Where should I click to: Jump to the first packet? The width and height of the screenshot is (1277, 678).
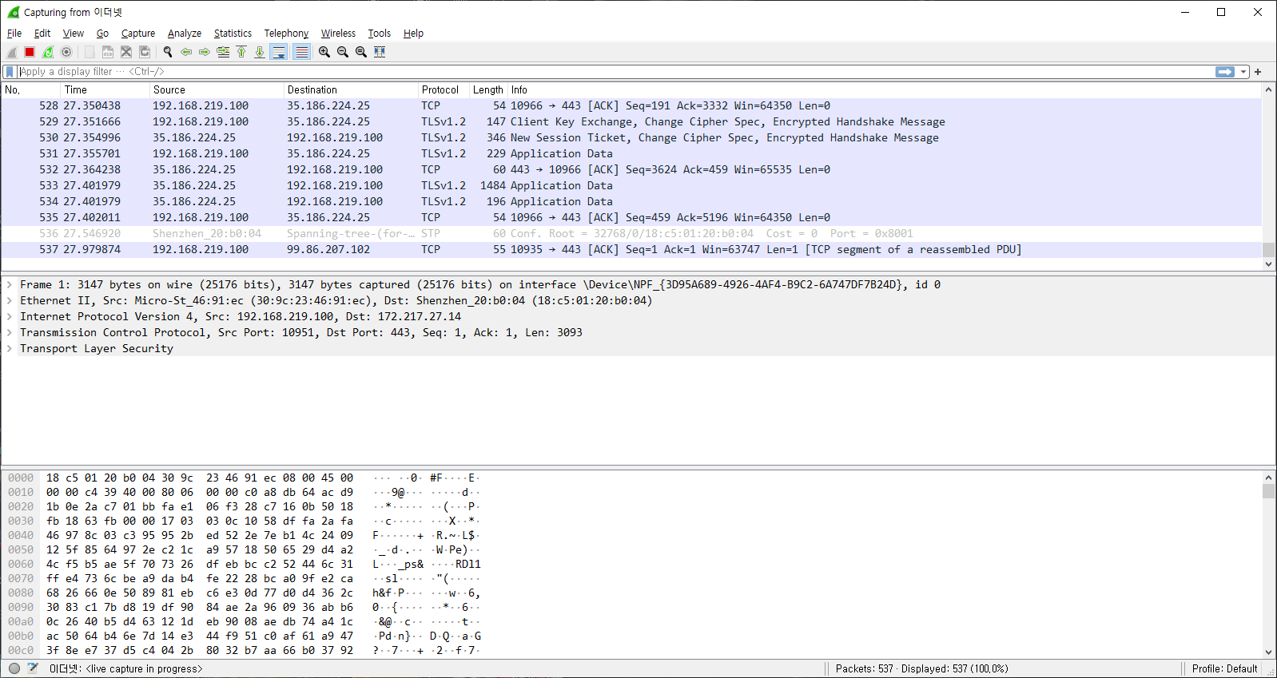pyautogui.click(x=241, y=52)
